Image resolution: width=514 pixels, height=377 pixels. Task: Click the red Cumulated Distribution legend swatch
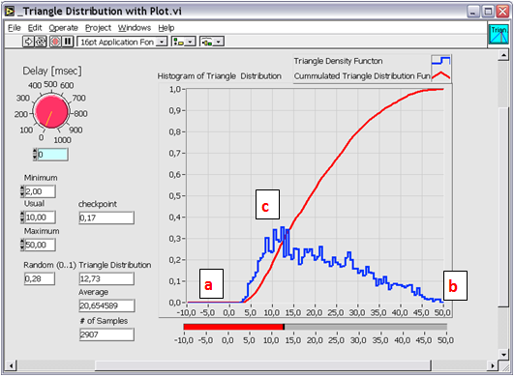pos(440,75)
